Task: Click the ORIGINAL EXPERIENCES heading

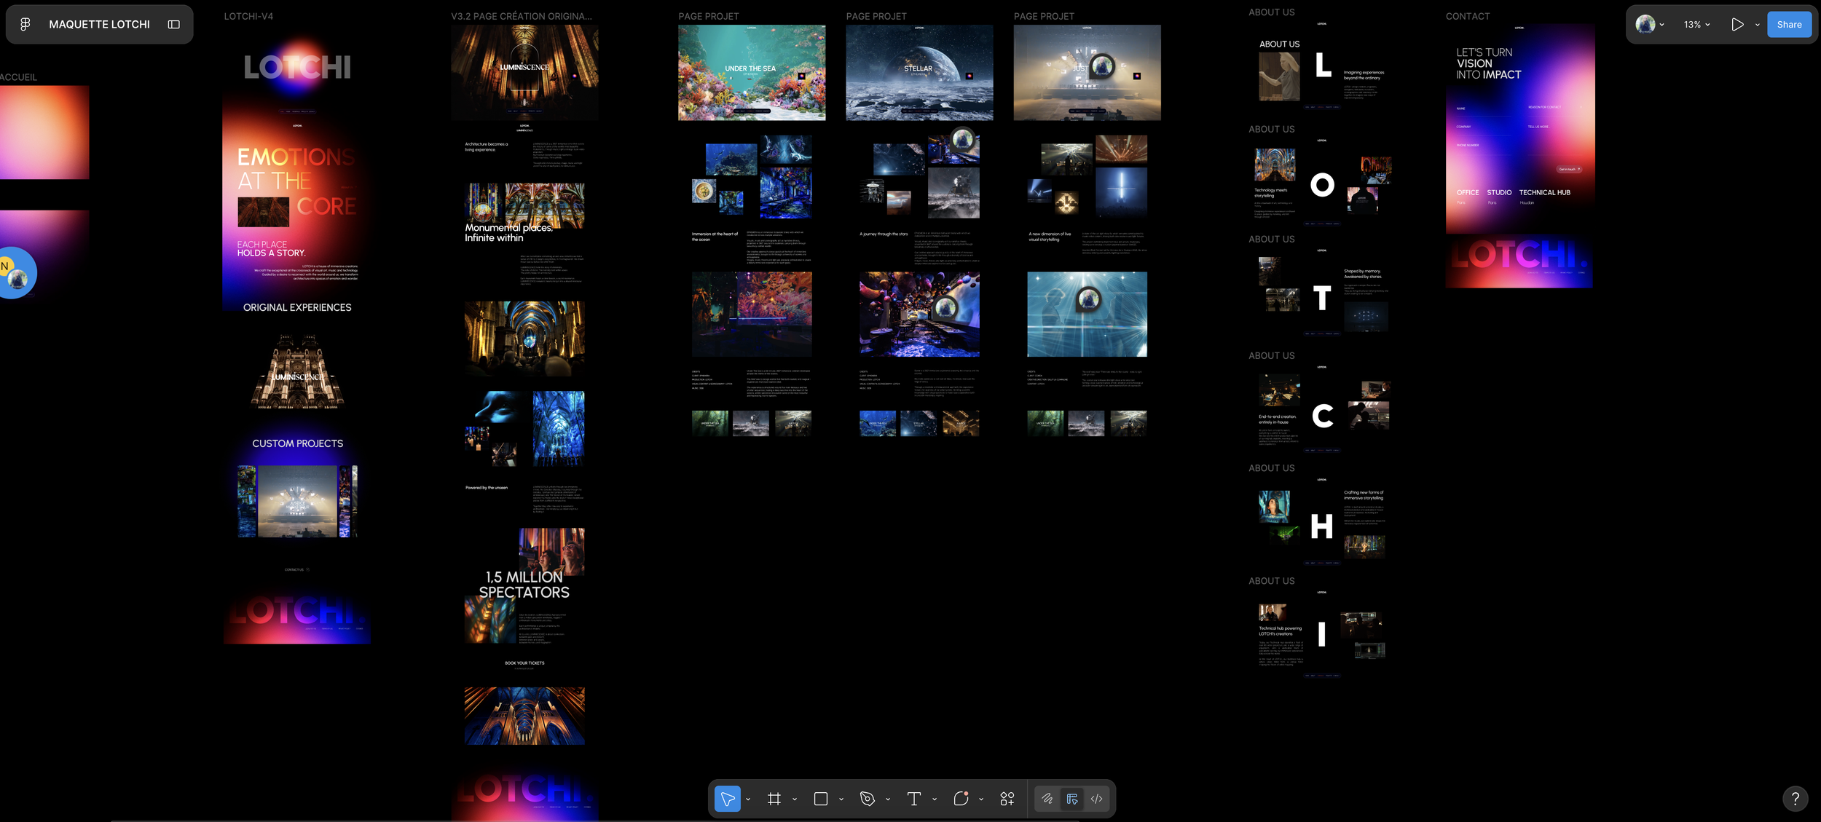Action: click(297, 308)
